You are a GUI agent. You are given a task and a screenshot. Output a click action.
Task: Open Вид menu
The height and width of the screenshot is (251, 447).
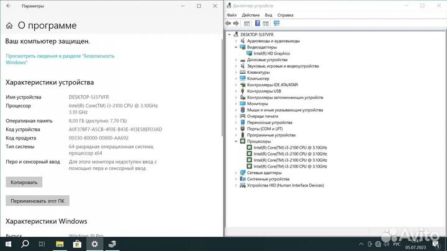pyautogui.click(x=268, y=15)
